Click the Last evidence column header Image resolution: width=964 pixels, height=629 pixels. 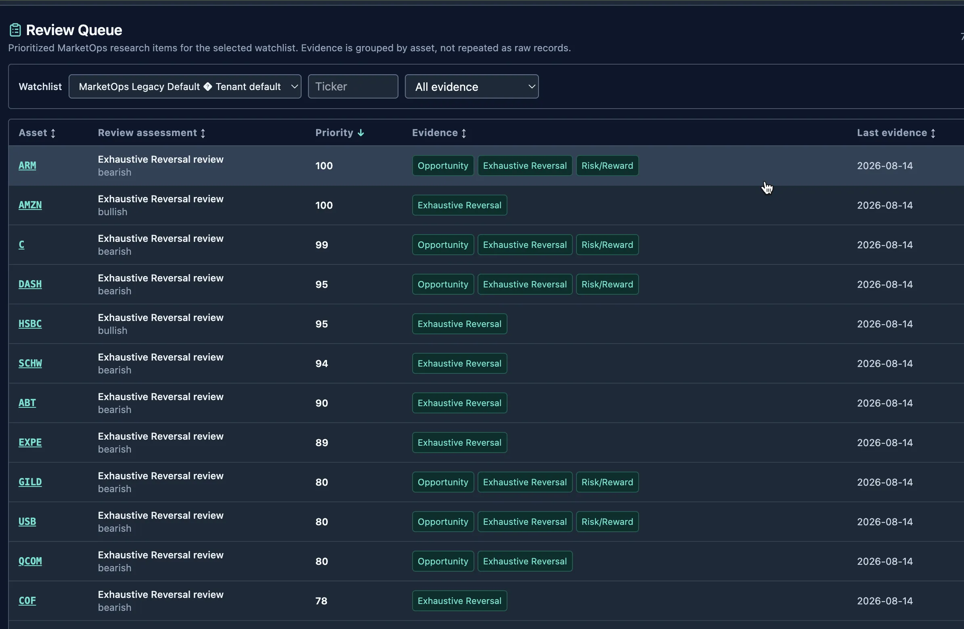click(896, 133)
